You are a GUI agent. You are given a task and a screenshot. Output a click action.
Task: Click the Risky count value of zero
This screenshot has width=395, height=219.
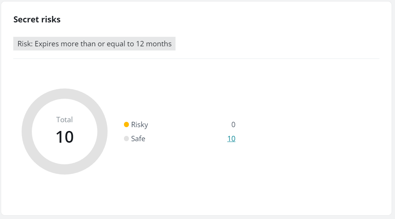click(x=233, y=124)
